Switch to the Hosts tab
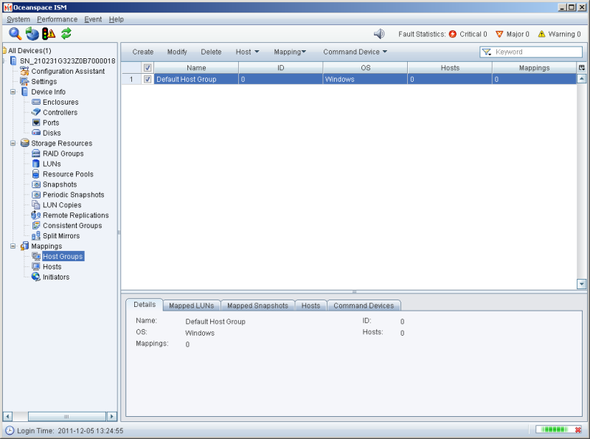The width and height of the screenshot is (590, 439). [310, 305]
